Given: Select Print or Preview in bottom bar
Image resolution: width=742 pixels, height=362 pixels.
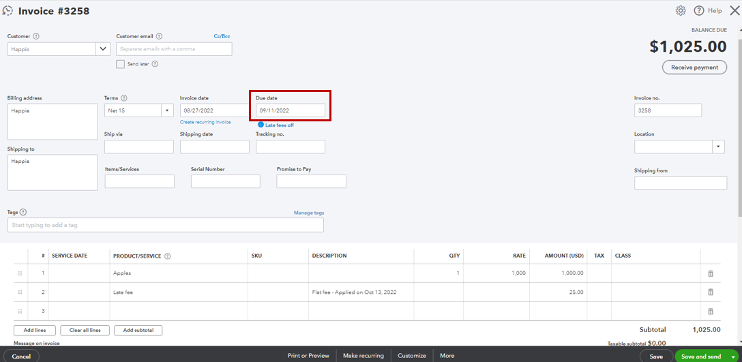Looking at the screenshot, I should (x=308, y=356).
